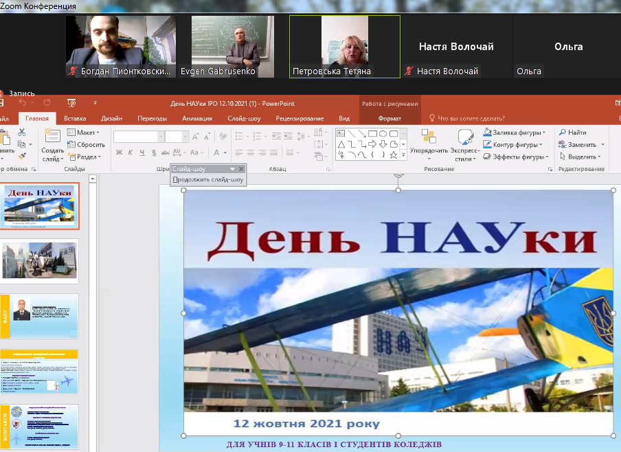The height and width of the screenshot is (452, 621).
Task: Pick the right arrow shape
Action: tap(372, 144)
